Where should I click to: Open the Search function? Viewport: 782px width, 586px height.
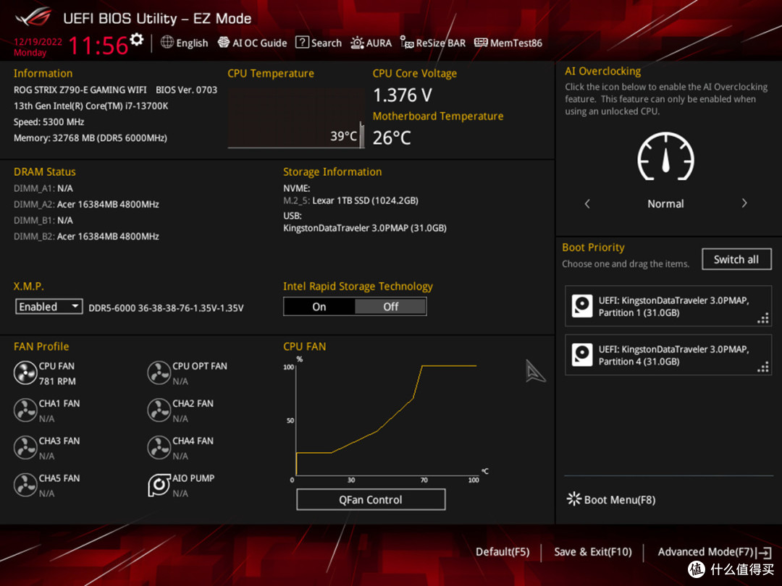tap(319, 43)
